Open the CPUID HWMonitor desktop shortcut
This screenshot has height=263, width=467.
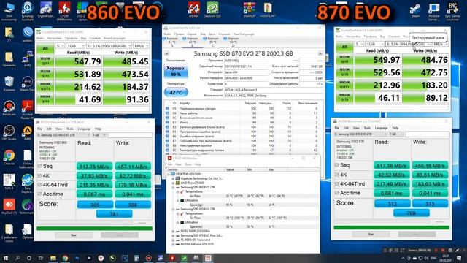tap(64, 11)
